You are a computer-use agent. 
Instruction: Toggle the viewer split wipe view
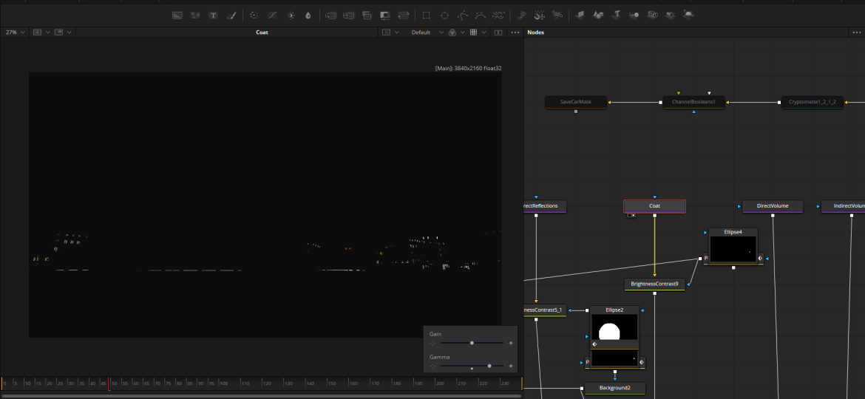[498, 33]
